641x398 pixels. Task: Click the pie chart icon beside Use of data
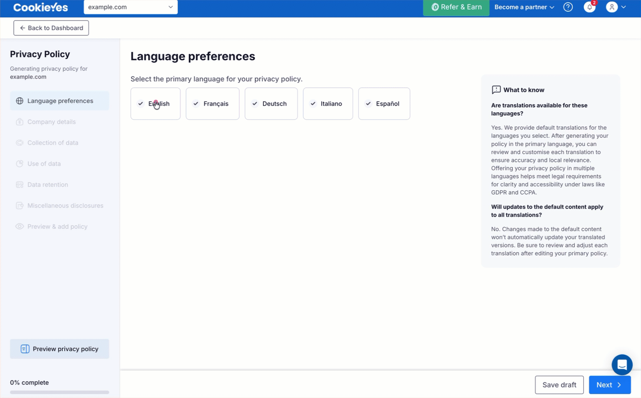click(x=20, y=164)
